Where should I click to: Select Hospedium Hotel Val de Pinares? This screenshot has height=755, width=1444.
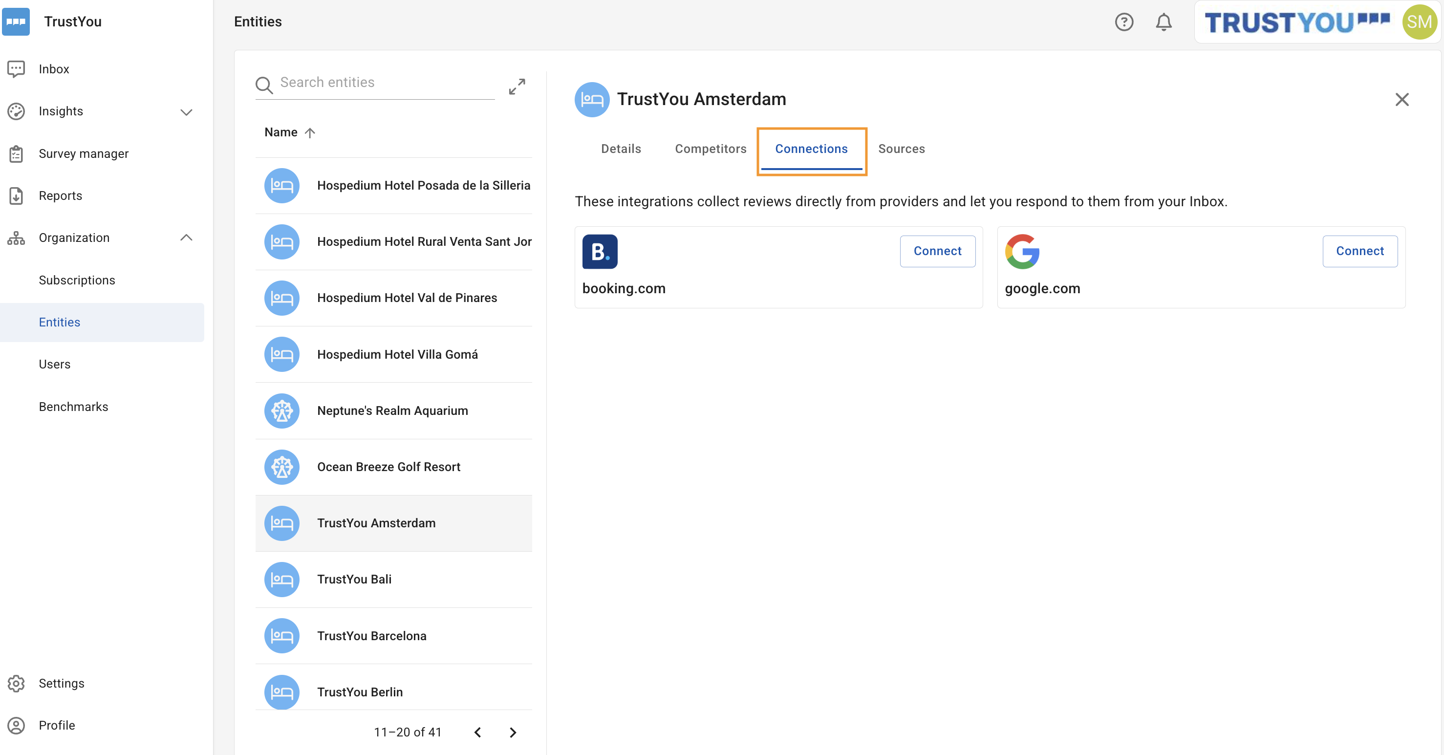(x=393, y=298)
